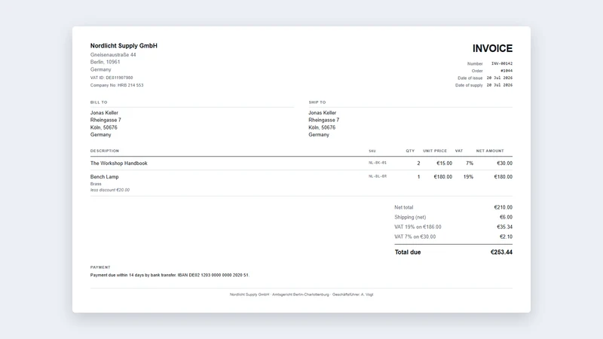
Task: Click the shipping amount '€6.00'
Action: point(506,217)
